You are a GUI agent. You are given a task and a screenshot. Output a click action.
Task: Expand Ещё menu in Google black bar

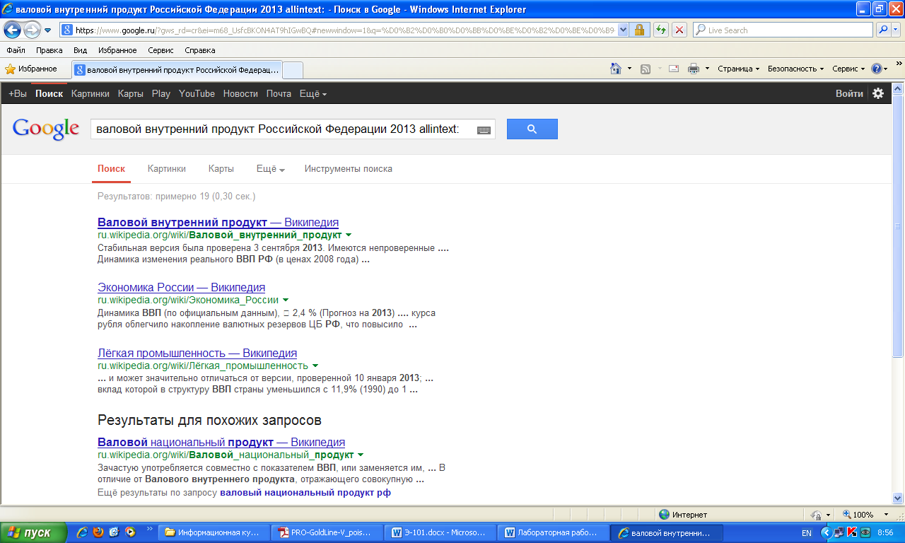pyautogui.click(x=313, y=93)
